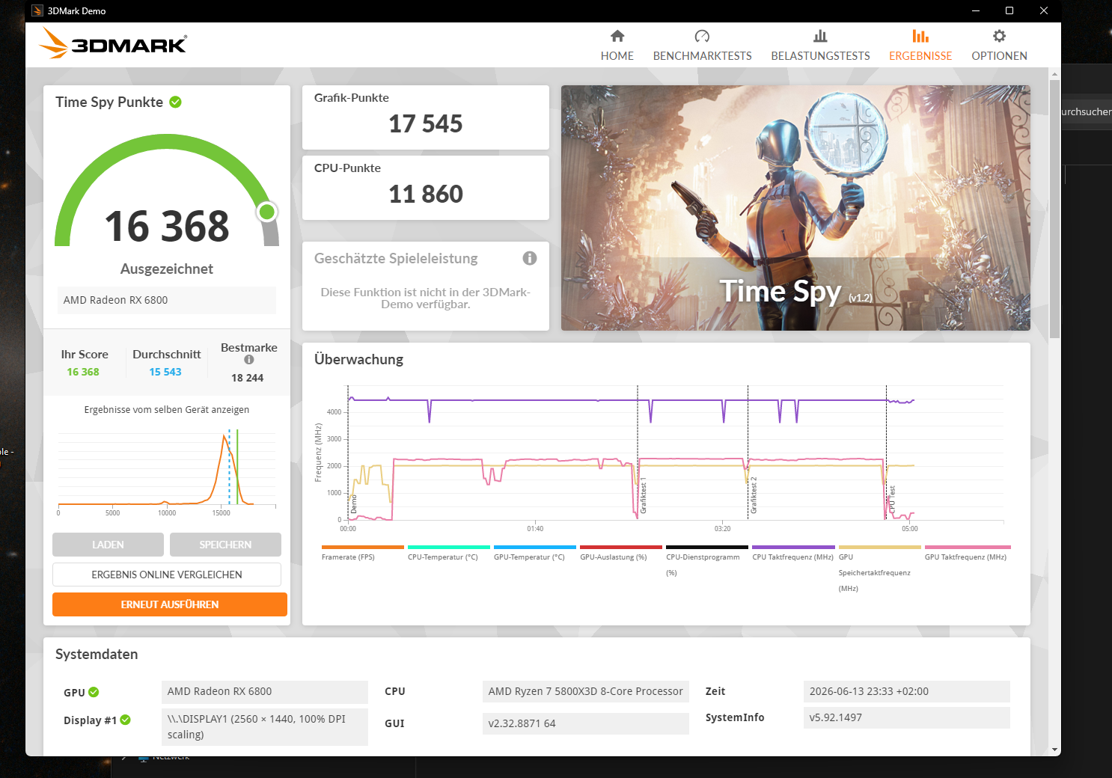1112x778 pixels.
Task: Click the info icon in Geschätzte Spieleleistung
Action: tap(530, 258)
